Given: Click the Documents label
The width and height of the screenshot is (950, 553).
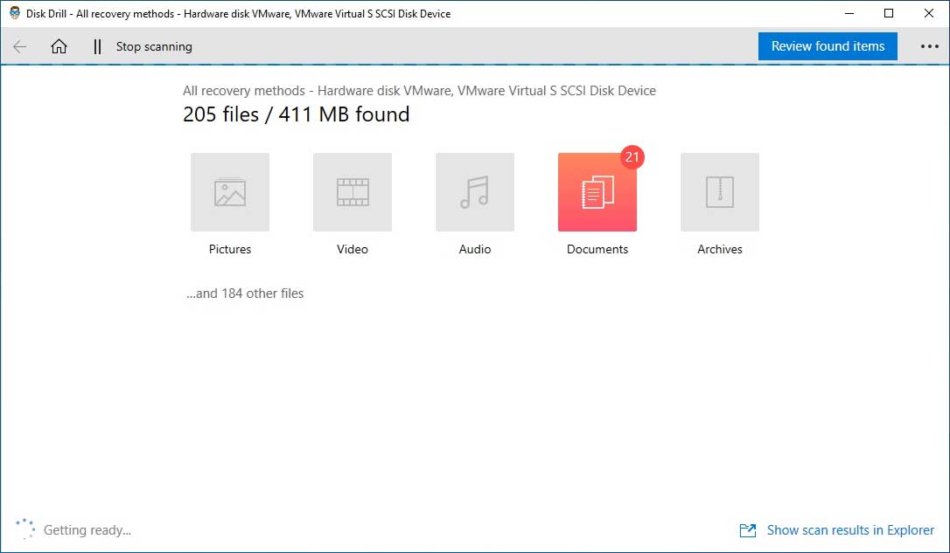Looking at the screenshot, I should pos(597,249).
